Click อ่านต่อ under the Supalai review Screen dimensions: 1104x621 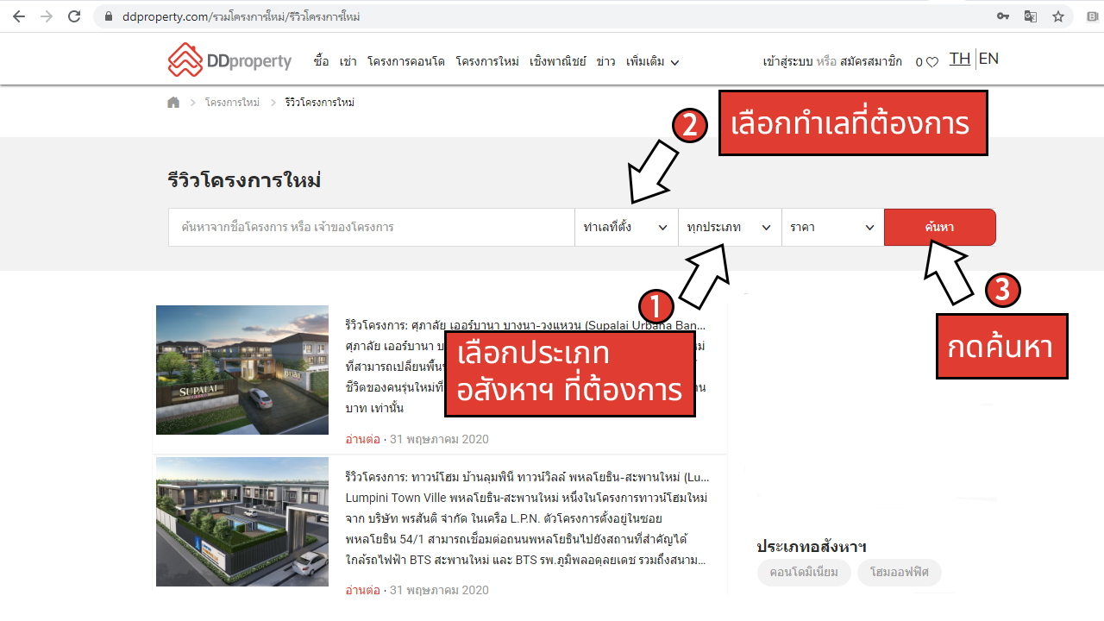[x=362, y=439]
